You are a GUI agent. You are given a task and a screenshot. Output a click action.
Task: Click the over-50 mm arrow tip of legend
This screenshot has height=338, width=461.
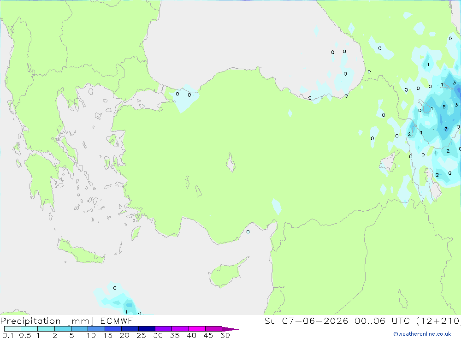pyautogui.click(x=231, y=329)
